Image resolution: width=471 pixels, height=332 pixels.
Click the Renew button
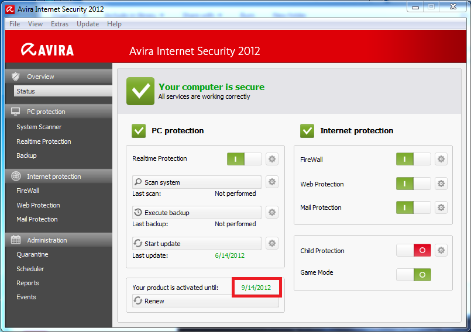click(205, 301)
